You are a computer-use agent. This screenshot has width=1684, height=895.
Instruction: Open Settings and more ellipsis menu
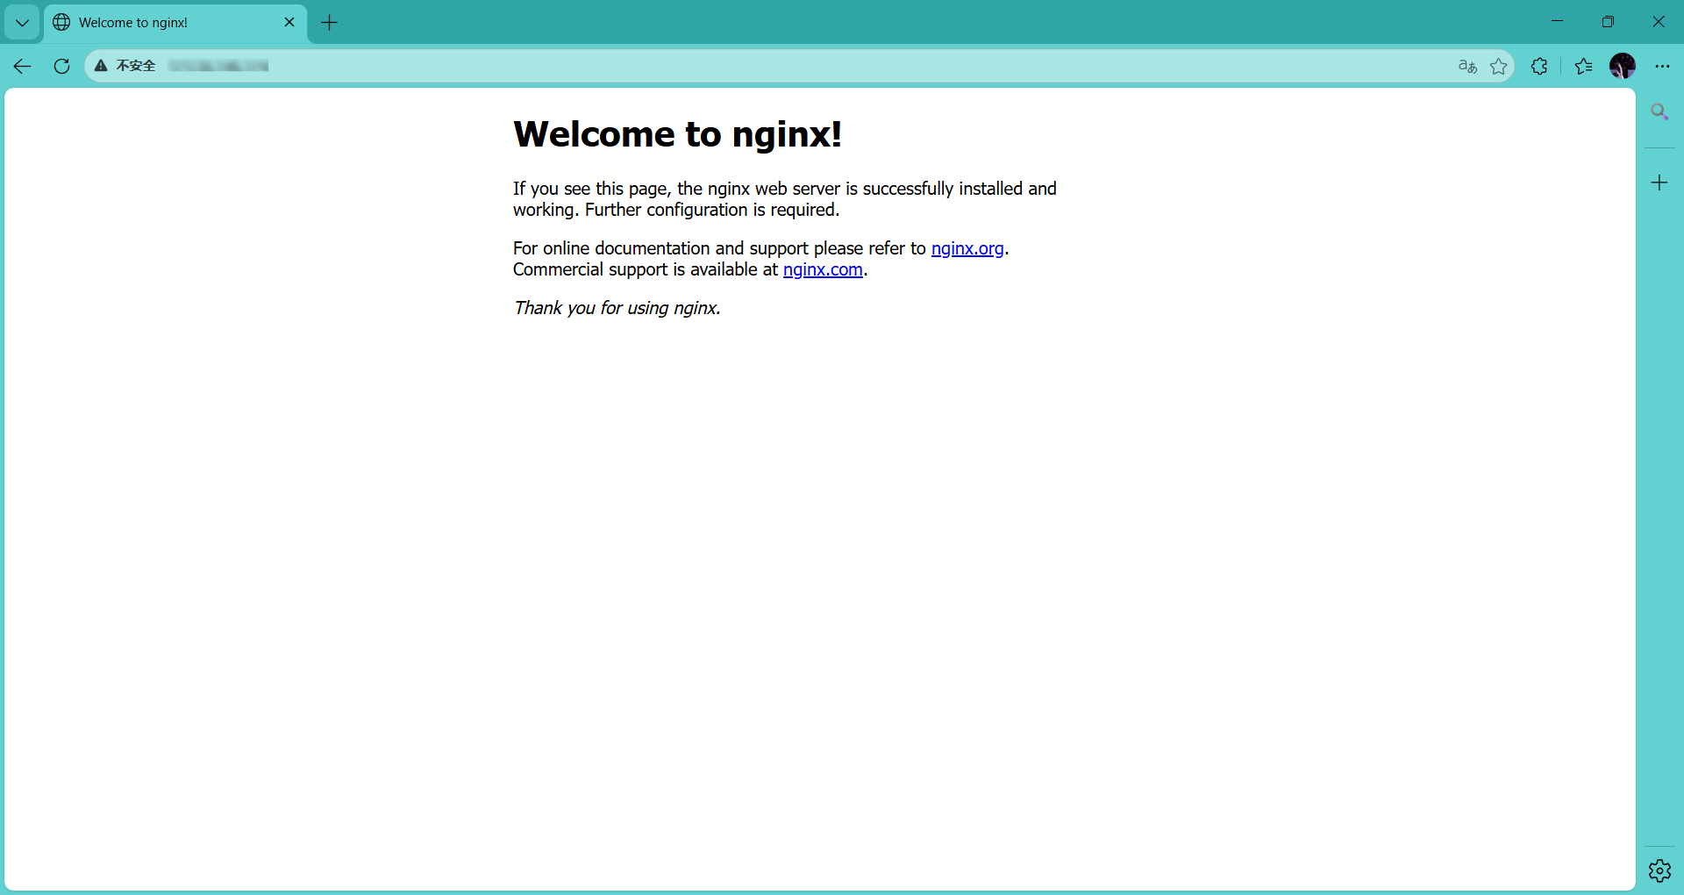(x=1662, y=66)
